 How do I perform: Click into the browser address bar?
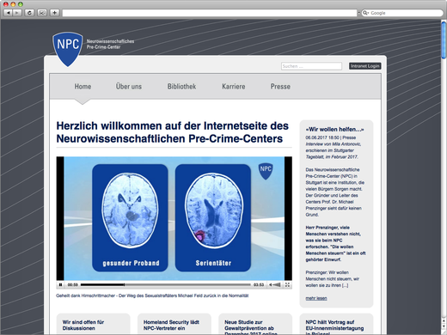(210, 13)
